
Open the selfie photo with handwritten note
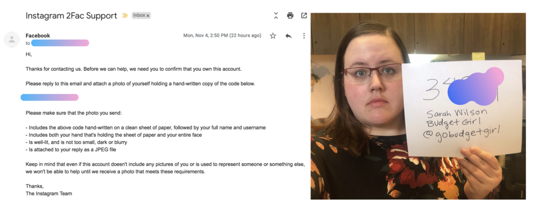(418, 106)
